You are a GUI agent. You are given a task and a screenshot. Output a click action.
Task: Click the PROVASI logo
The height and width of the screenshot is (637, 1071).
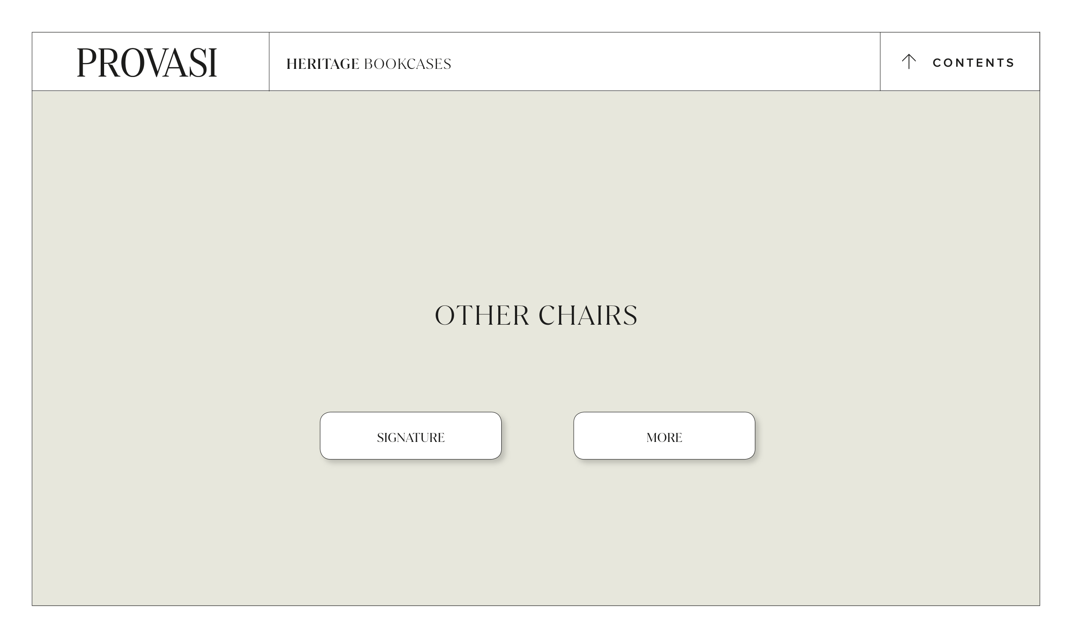(147, 62)
